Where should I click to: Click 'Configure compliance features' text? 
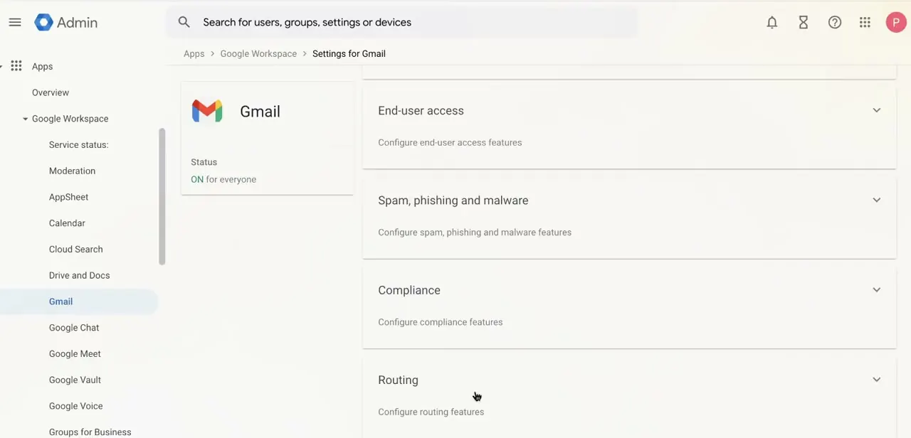pos(440,322)
